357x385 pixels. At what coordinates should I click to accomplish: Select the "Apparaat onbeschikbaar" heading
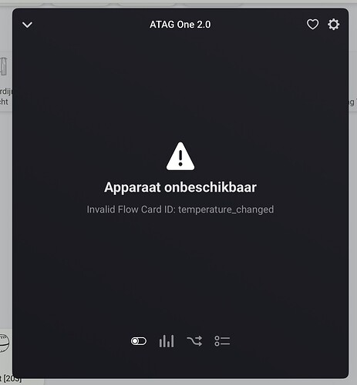coord(180,187)
